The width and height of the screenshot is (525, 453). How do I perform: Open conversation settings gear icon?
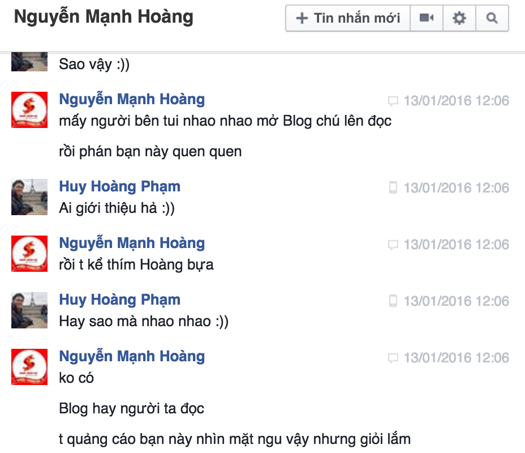click(x=459, y=18)
